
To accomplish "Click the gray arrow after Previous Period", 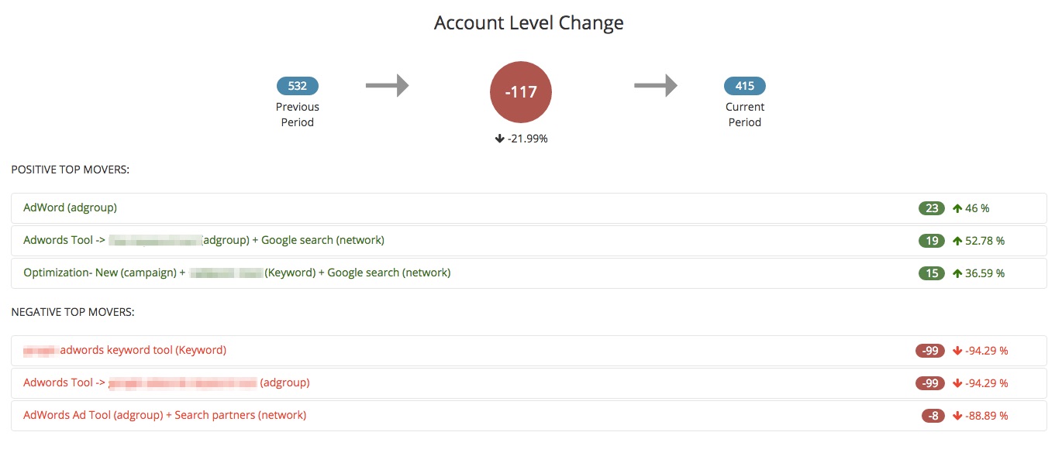I will pos(387,85).
